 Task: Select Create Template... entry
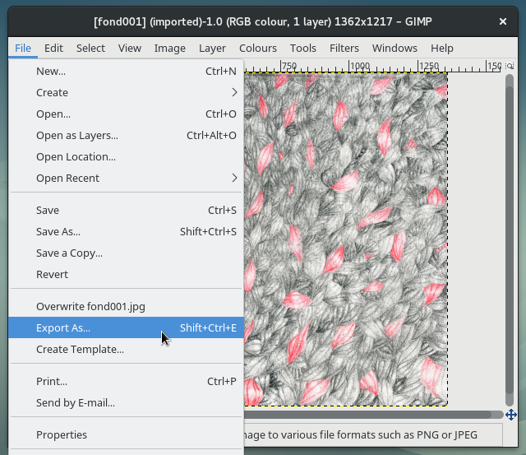[x=126, y=349]
